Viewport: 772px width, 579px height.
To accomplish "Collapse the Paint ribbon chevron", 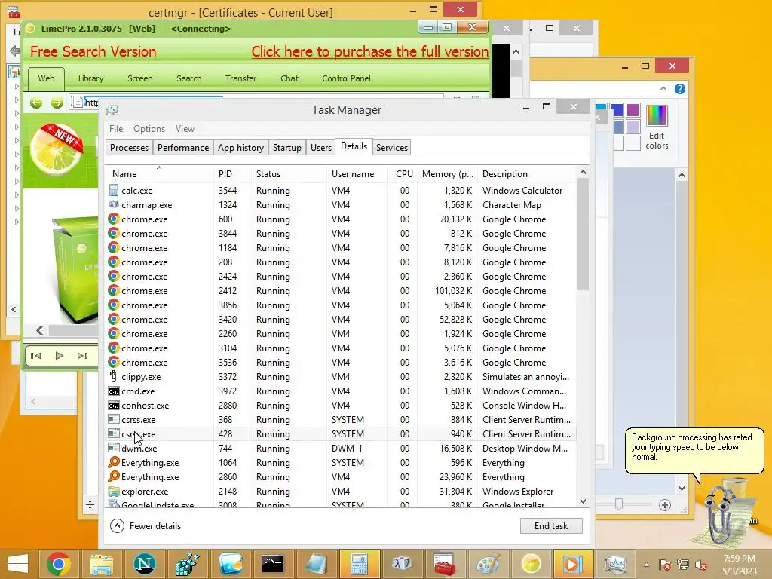I will [663, 89].
